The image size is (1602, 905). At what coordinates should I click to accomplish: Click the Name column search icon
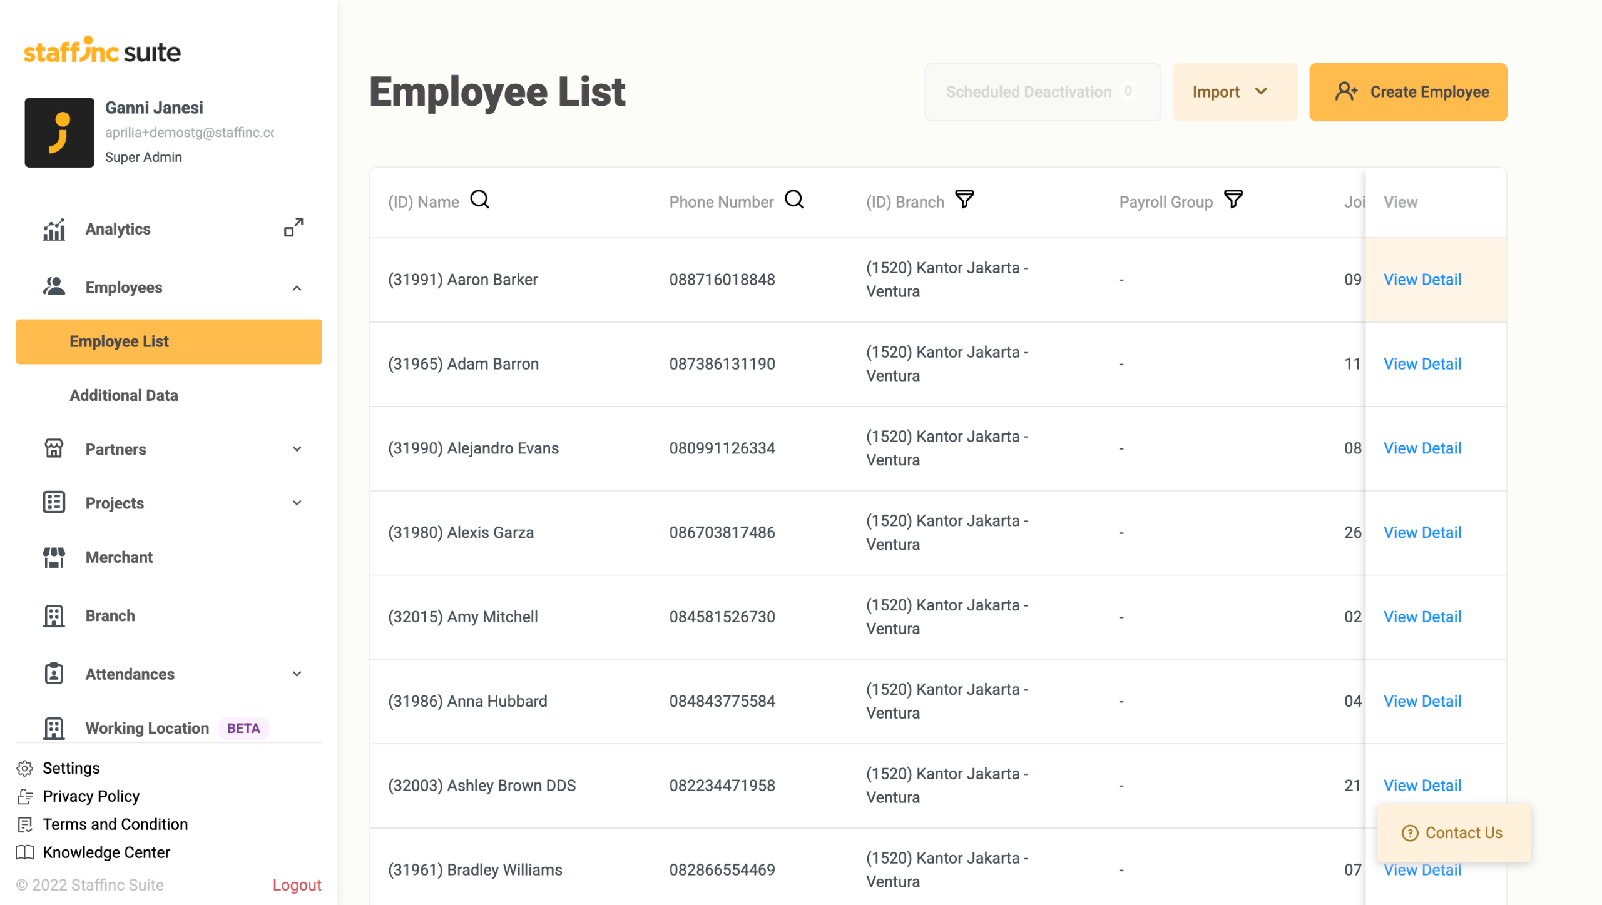click(x=480, y=200)
